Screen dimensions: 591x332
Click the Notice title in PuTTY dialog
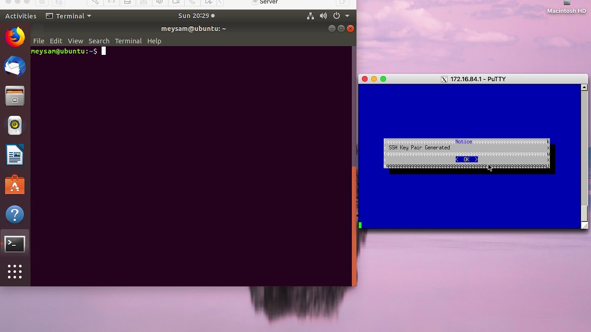(464, 142)
